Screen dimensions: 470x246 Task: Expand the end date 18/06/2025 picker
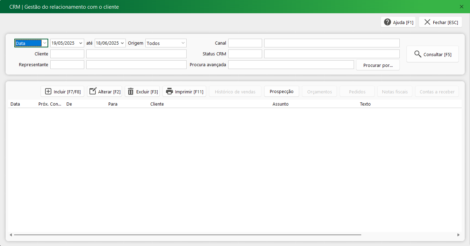point(122,43)
